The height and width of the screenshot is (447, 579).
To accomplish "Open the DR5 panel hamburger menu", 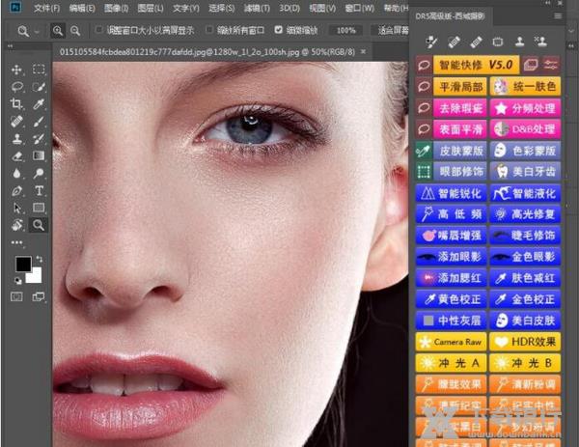I will pos(557,16).
